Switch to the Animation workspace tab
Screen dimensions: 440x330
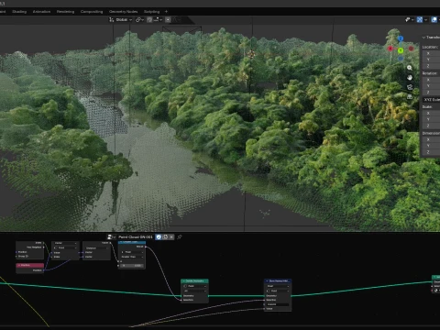click(x=41, y=12)
